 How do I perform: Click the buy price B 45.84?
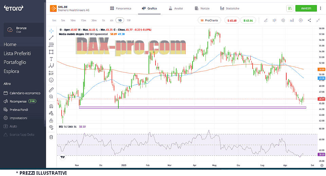coord(248,21)
